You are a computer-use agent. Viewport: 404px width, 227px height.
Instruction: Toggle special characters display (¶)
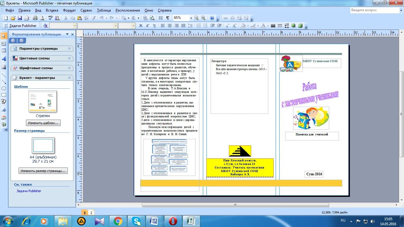pyautogui.click(x=168, y=18)
